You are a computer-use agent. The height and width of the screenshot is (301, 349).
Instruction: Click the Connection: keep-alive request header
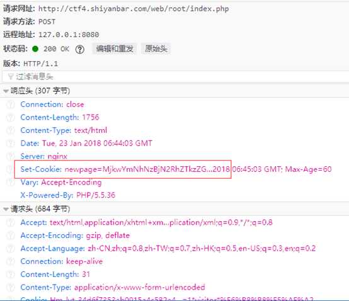[62, 261]
